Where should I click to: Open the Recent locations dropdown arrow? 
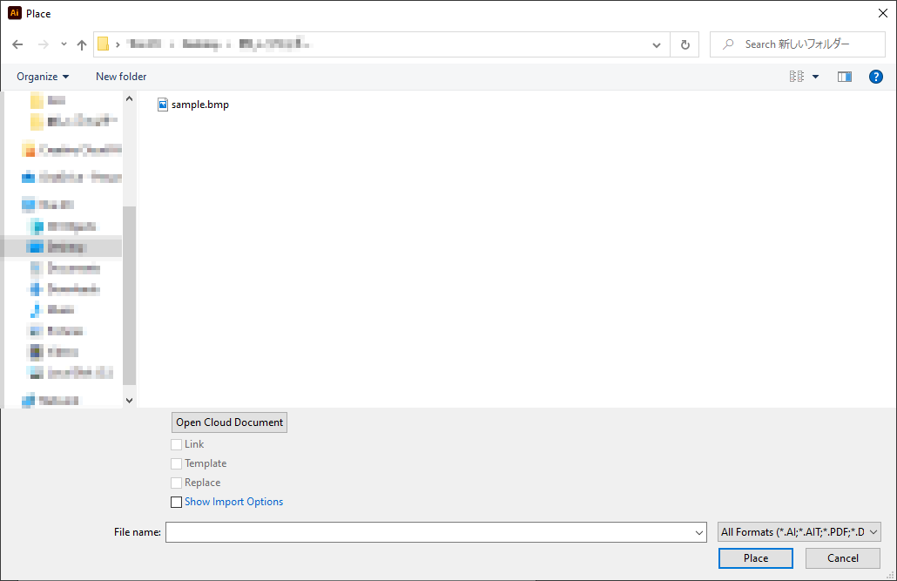point(64,44)
